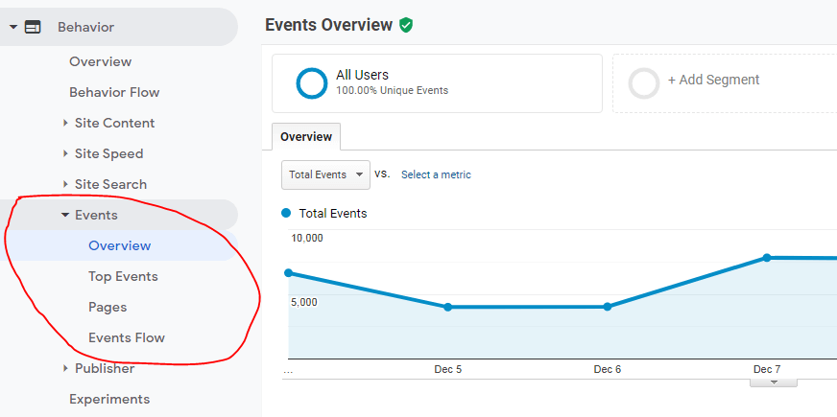Expand the Site Content submenu

pos(65,123)
